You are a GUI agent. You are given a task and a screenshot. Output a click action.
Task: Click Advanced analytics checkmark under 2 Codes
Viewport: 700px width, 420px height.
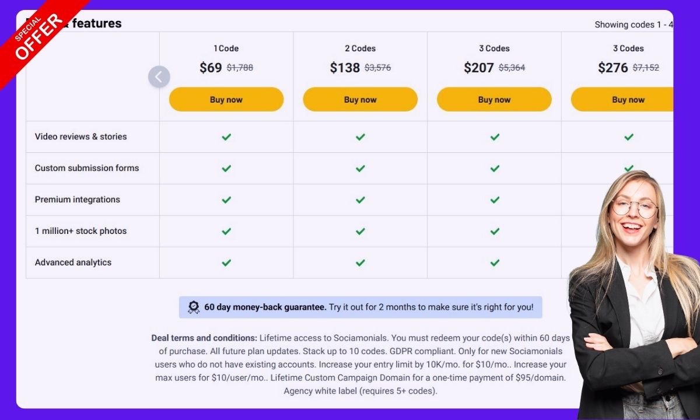pyautogui.click(x=360, y=263)
